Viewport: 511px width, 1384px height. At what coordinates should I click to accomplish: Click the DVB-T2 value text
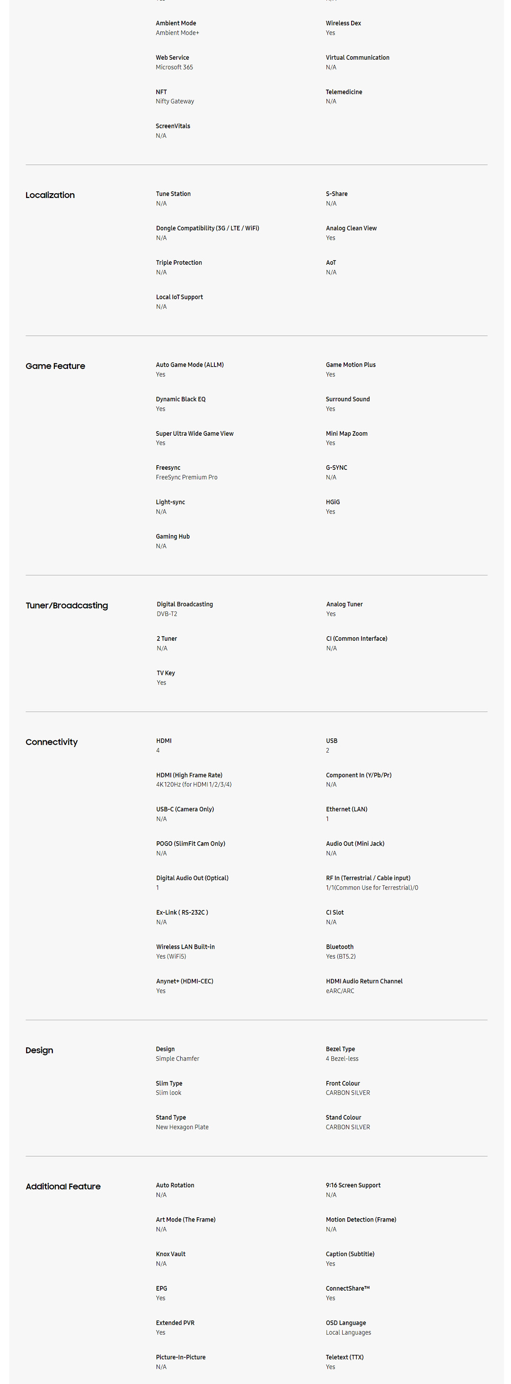(167, 613)
